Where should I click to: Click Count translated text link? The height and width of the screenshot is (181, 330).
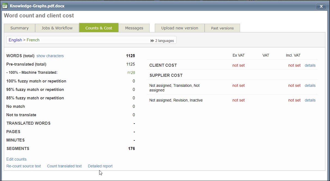pyautogui.click(x=64, y=166)
